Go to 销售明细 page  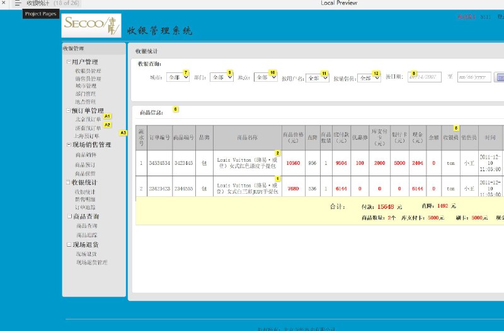coord(85,199)
